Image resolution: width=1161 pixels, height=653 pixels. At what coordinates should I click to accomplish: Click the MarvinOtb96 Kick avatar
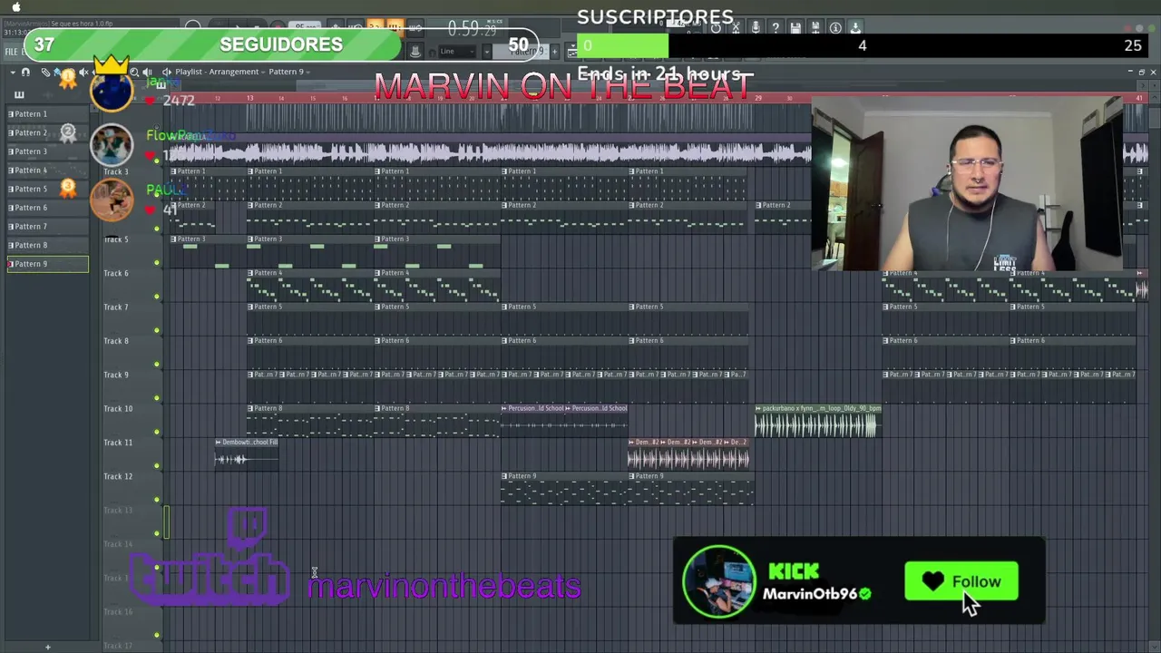pyautogui.click(x=718, y=580)
